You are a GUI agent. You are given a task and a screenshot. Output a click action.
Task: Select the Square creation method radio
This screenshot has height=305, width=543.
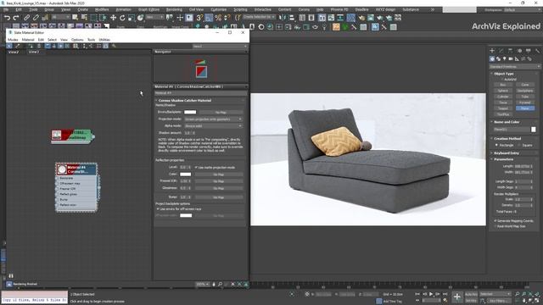point(519,145)
